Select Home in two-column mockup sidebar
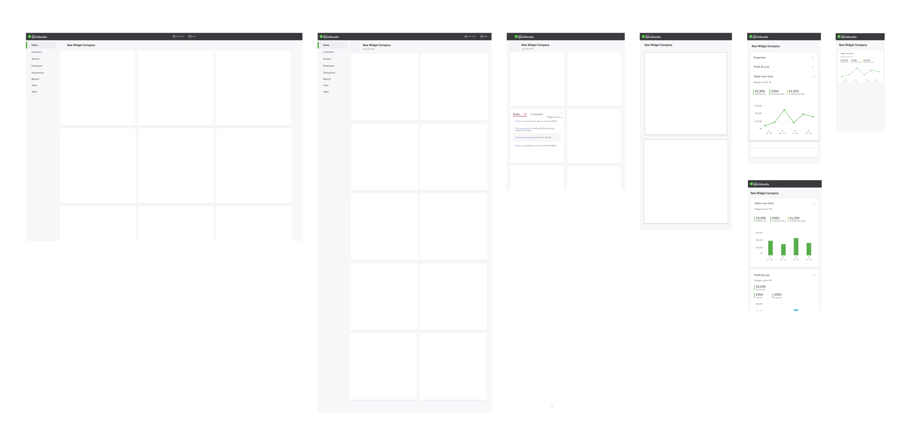 (333, 45)
